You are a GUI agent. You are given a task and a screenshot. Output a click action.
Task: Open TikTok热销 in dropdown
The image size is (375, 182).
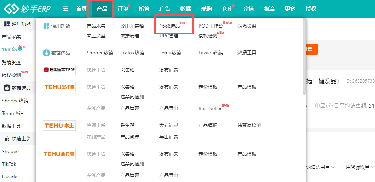(x=132, y=53)
